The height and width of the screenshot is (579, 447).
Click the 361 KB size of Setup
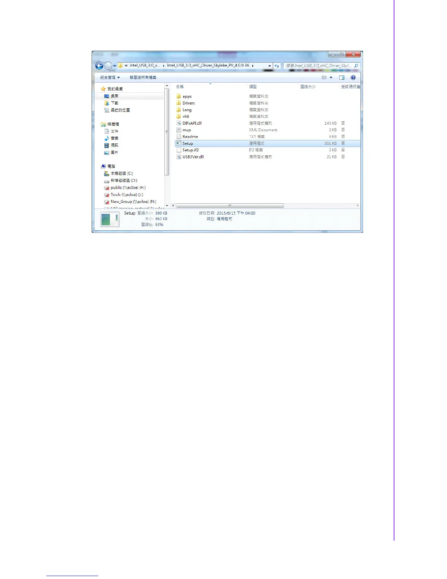[330, 143]
